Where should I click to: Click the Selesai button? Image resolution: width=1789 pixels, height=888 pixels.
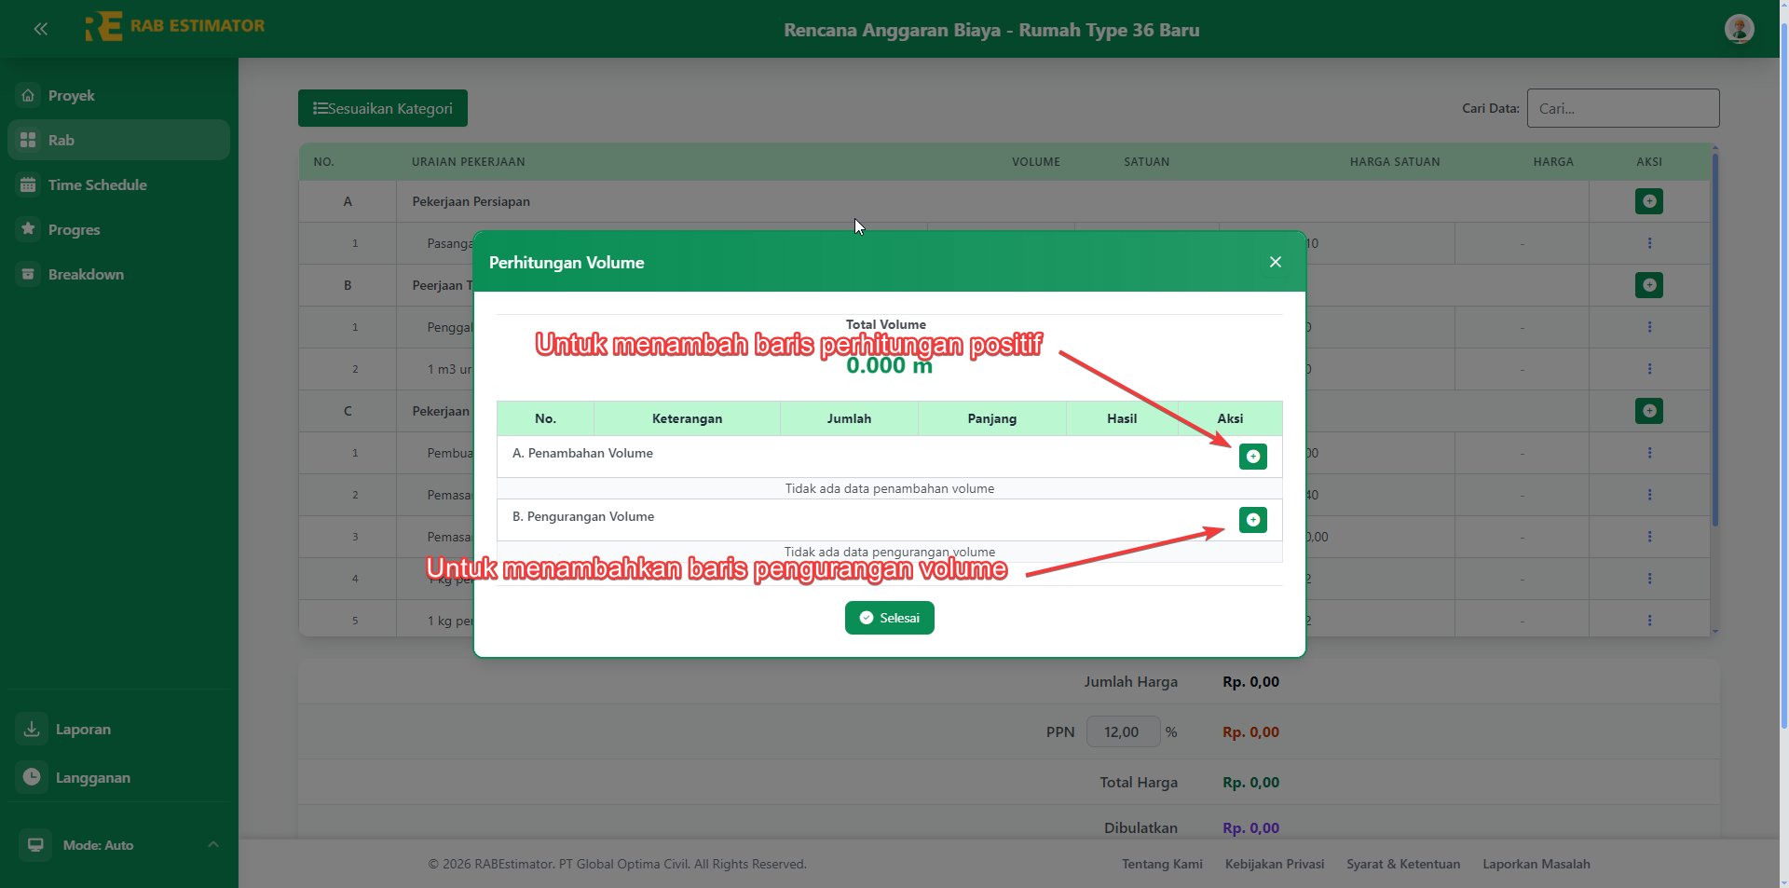pos(889,618)
